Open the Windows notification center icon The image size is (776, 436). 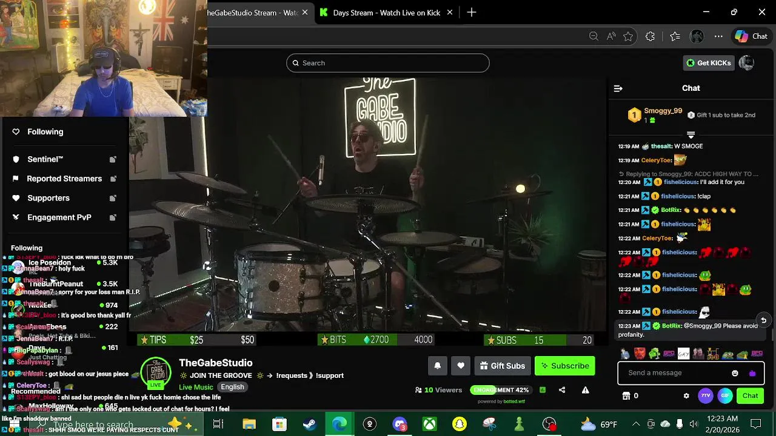755,424
